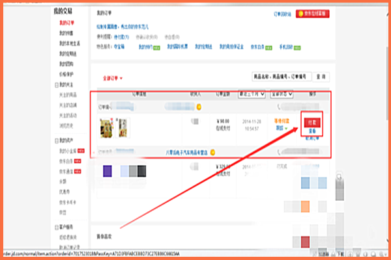Select 价格保护 in the left sidebar
Viewport: 391px width, 260px height.
(66, 74)
